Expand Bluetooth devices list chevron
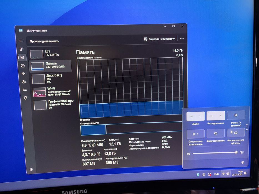 click(x=220, y=116)
